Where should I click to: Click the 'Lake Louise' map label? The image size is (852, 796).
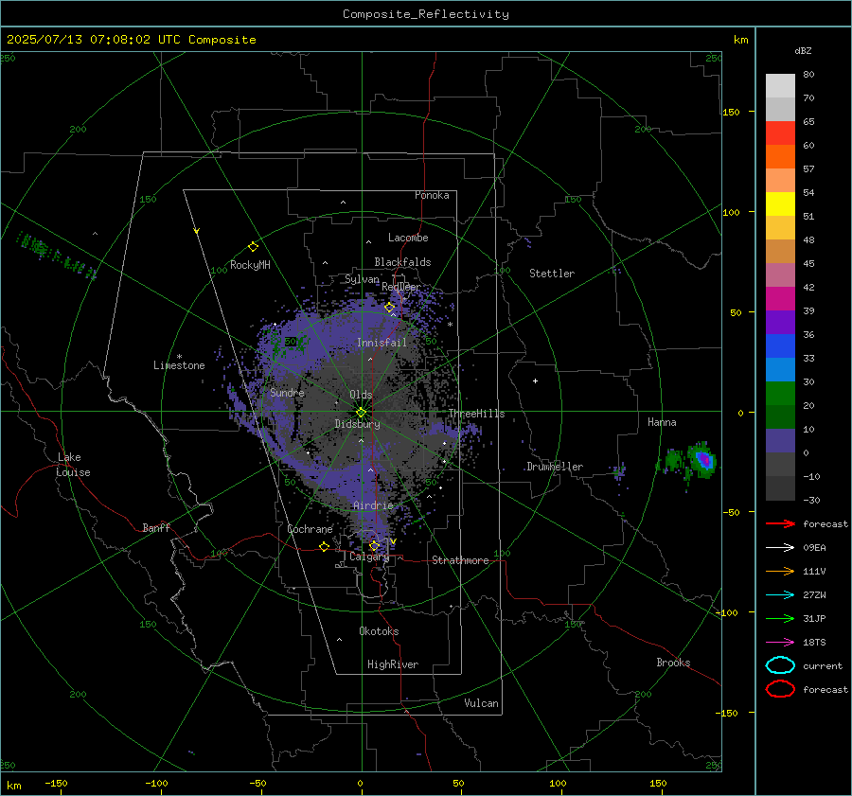[73, 465]
